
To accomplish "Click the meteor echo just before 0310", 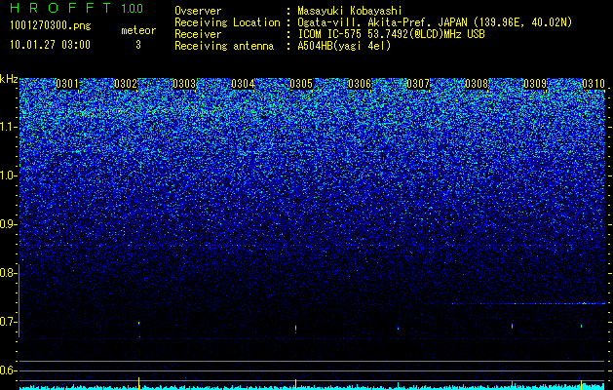I will (582, 326).
